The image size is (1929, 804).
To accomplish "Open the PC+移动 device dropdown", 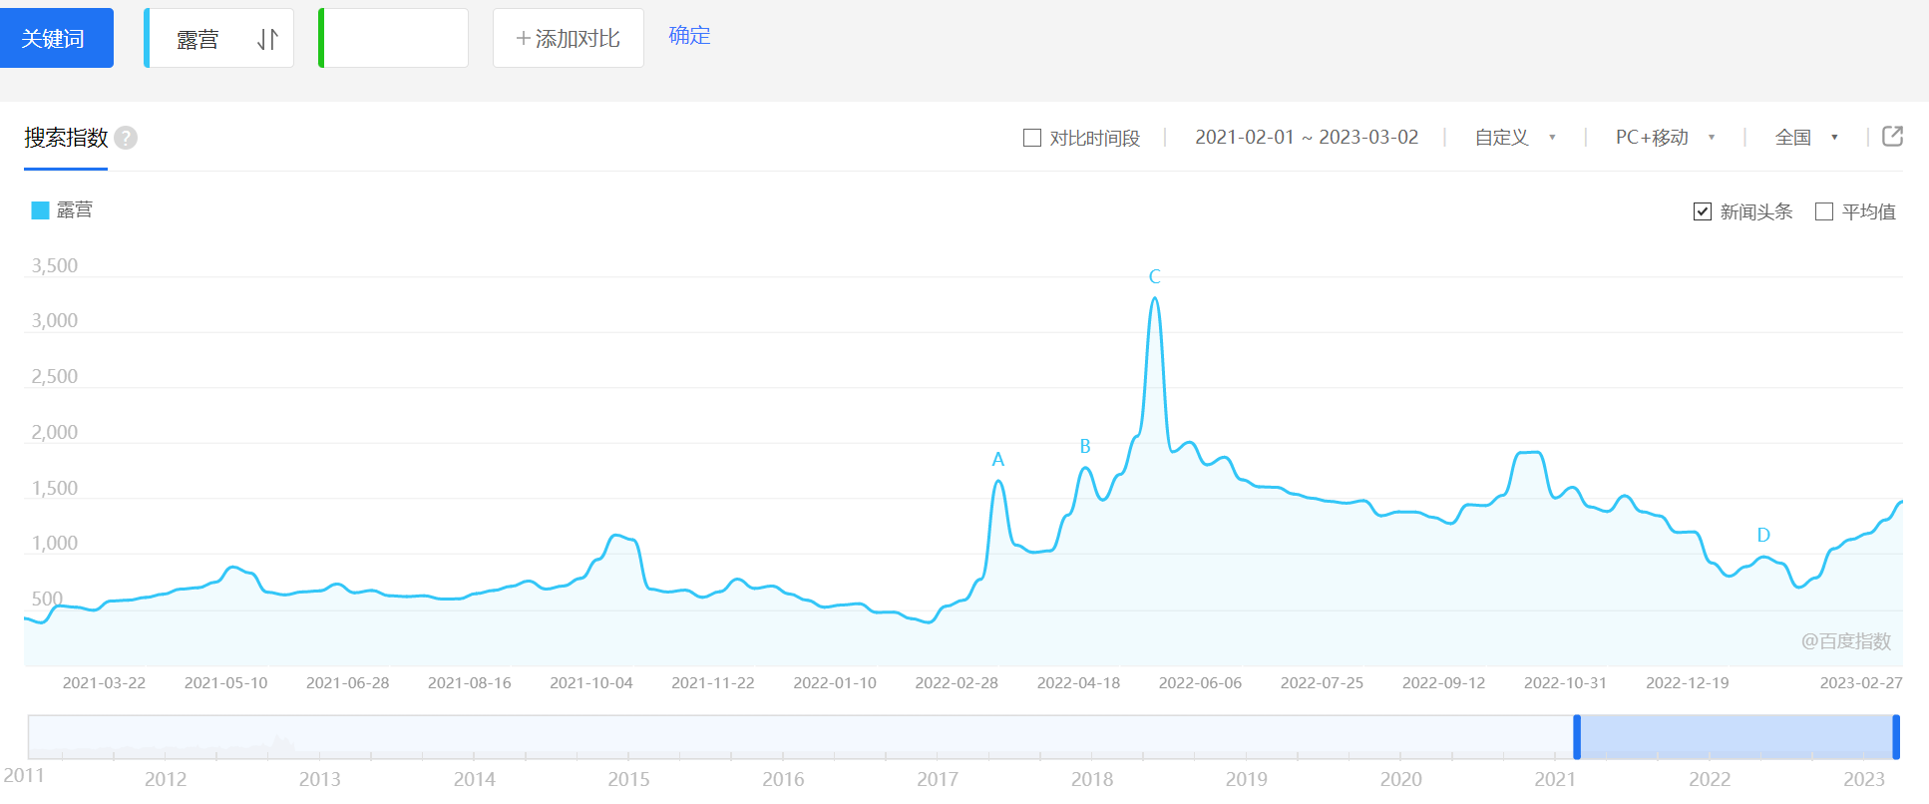I will [x=1664, y=138].
